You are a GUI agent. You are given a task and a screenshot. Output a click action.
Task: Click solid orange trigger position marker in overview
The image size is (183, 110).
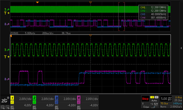[x=37, y=2]
